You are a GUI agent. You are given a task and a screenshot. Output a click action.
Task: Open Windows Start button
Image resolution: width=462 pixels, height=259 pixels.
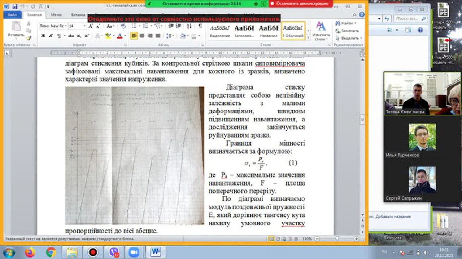coord(9,252)
